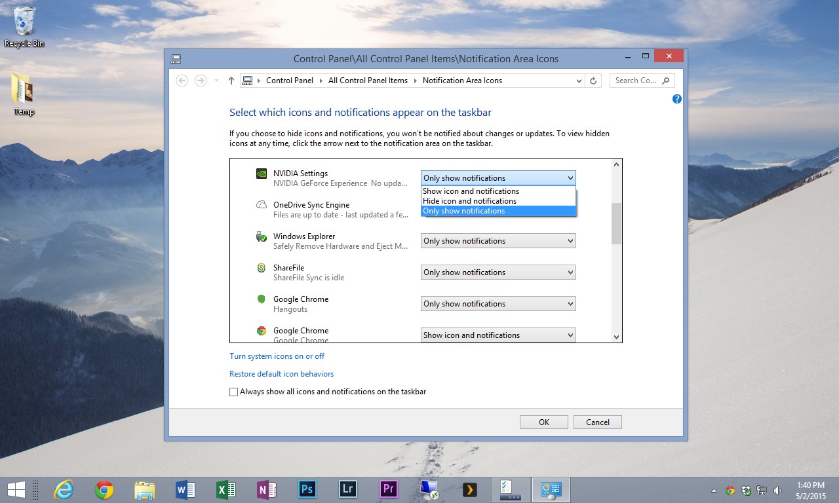Click the Up one level arrow
The image size is (839, 503).
231,80
